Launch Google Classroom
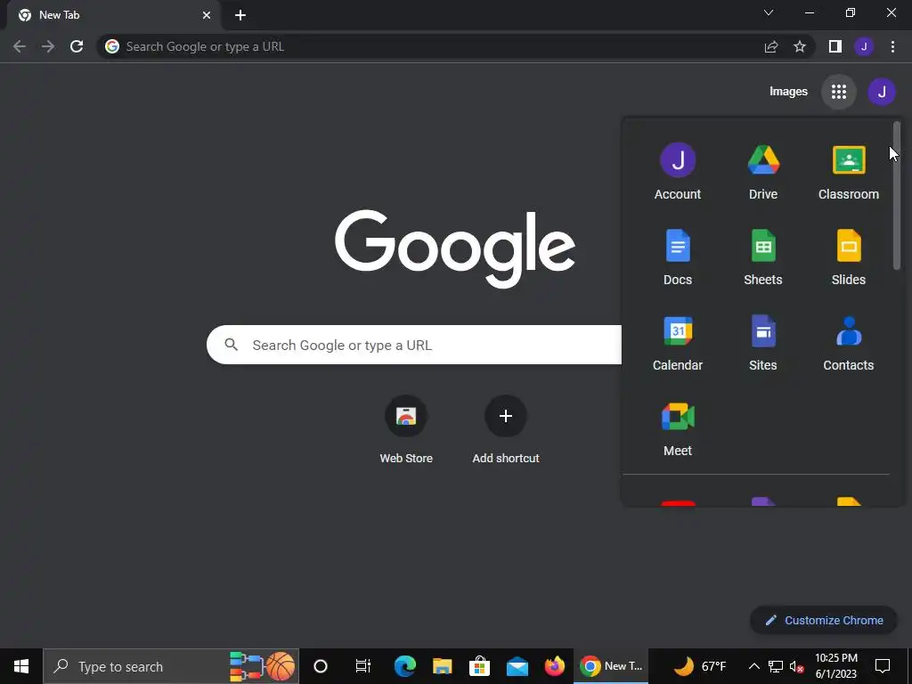 coord(849,172)
